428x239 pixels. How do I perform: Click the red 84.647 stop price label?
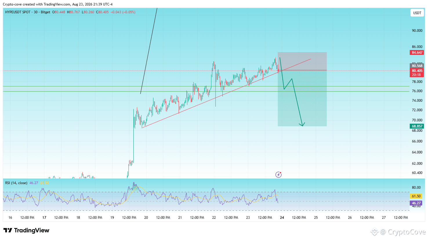[x=417, y=53]
